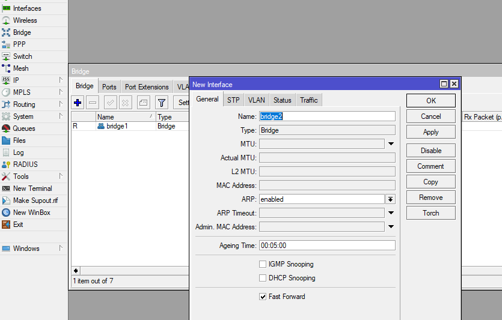Expand the MTU field arrow

(391, 144)
